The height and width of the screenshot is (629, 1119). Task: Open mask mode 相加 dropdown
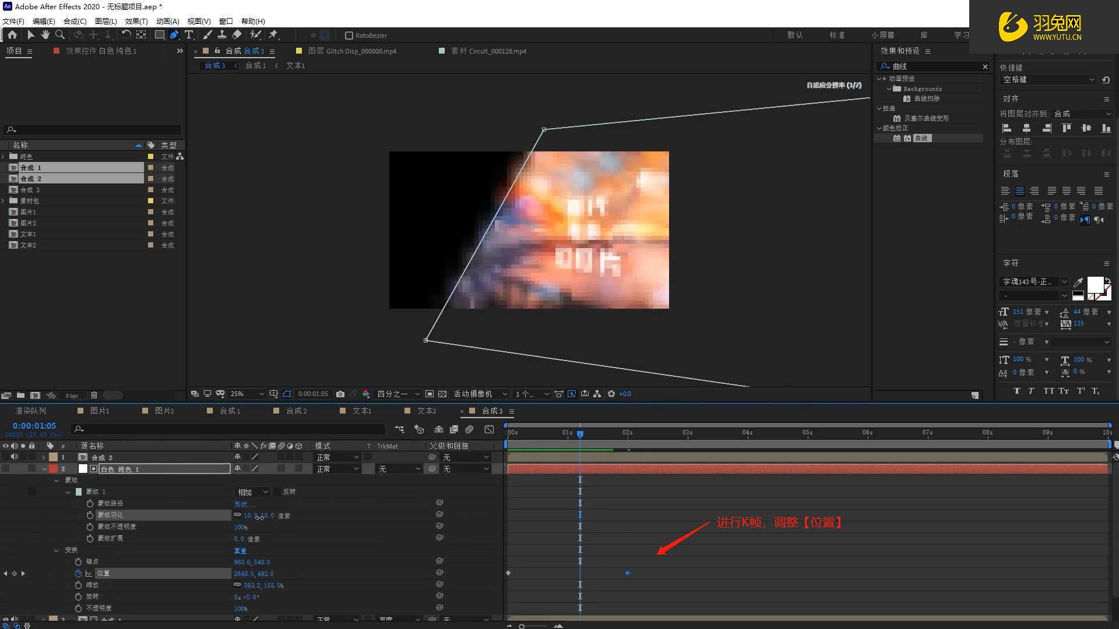pyautogui.click(x=252, y=492)
